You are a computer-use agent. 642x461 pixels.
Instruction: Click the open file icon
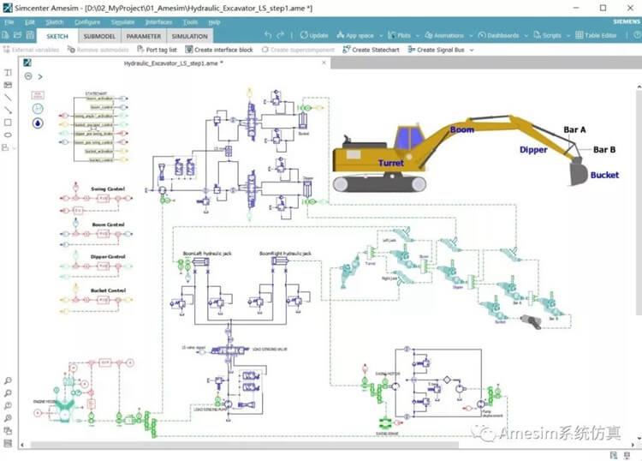pyautogui.click(x=18, y=35)
